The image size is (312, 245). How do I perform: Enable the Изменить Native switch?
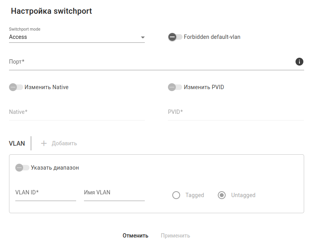click(16, 87)
